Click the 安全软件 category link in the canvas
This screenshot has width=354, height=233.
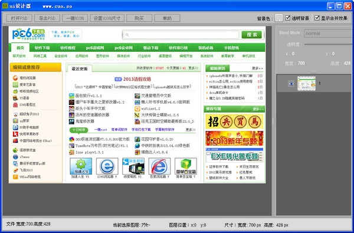pos(61,56)
